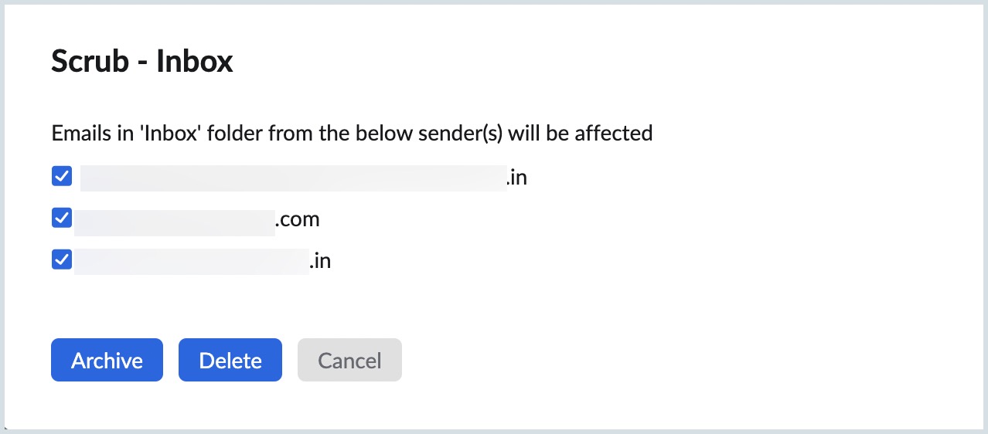Click the '.in' text of the bottom sender

[320, 261]
